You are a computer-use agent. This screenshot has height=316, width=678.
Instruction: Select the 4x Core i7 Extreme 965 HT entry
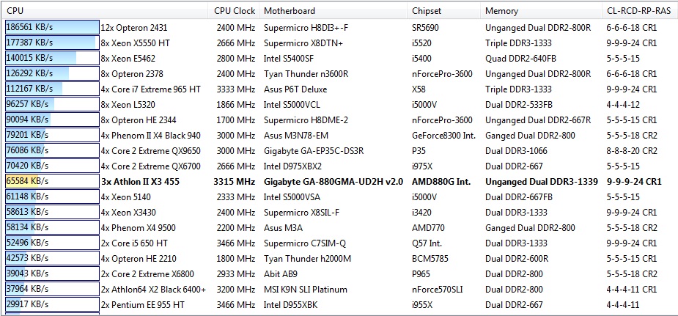150,89
